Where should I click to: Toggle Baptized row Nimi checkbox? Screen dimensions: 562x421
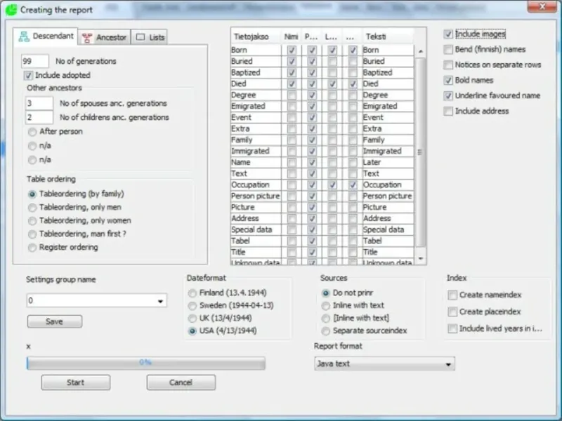pos(292,73)
